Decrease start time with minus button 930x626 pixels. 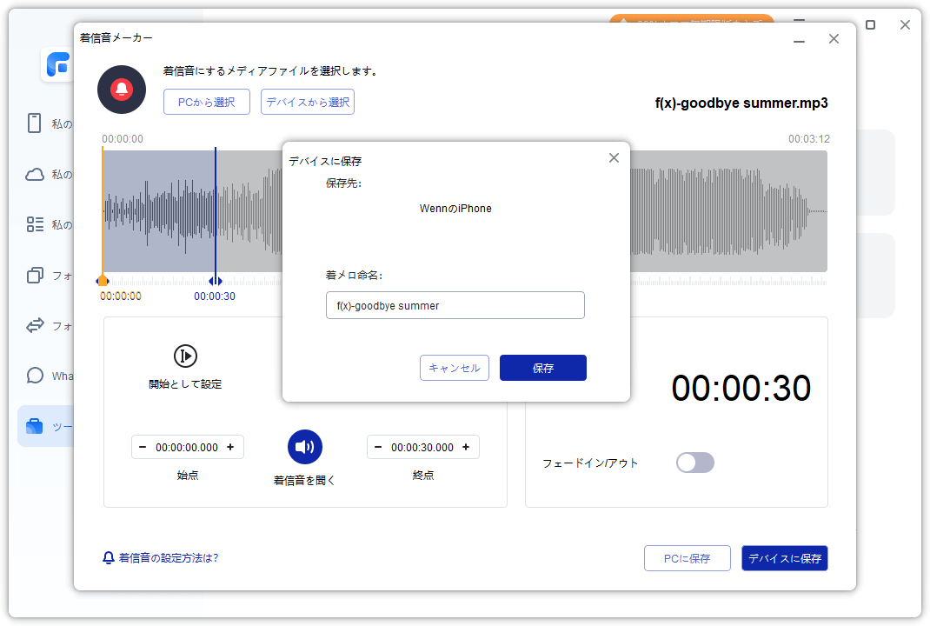pyautogui.click(x=144, y=447)
